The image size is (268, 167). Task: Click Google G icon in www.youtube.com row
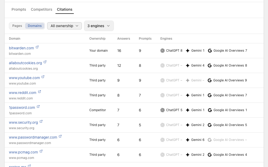pos(210,80)
